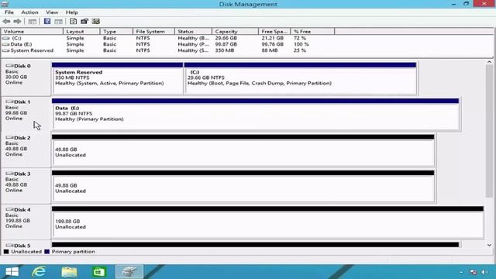Click the '100 %' free value for Data (E:)
496x279 pixels.
click(301, 44)
